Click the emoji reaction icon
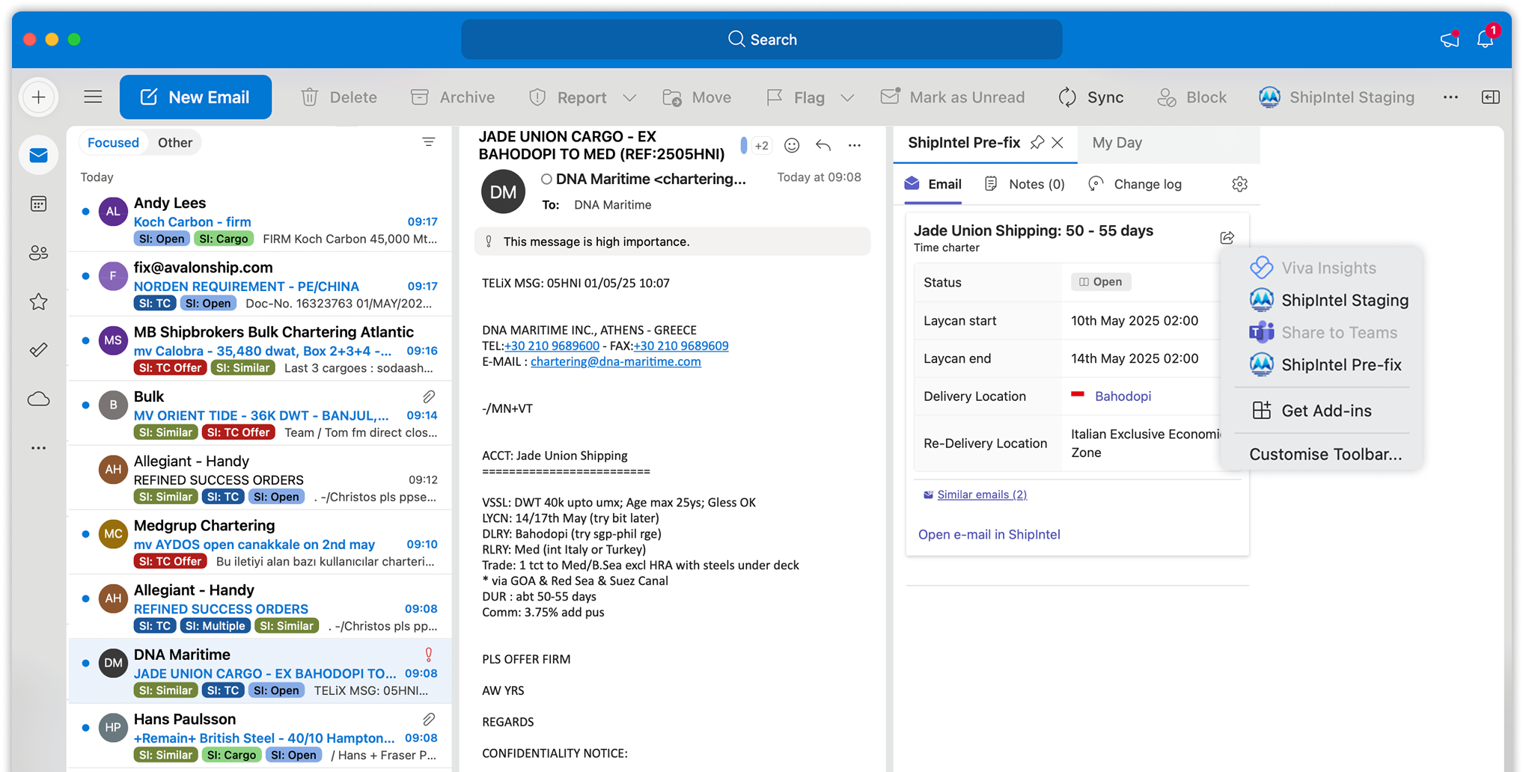This screenshot has height=772, width=1523. 792,145
